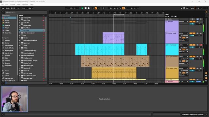Select the purple Dister Lead MIDI clip
Screen dimensions: 209x117
[113, 38]
